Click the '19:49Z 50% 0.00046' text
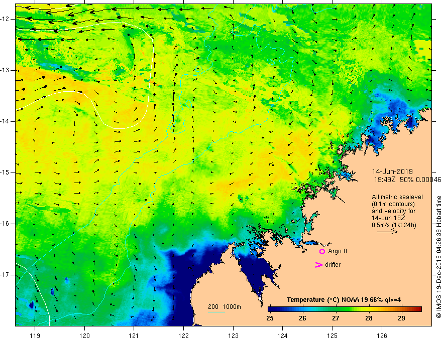 point(408,180)
